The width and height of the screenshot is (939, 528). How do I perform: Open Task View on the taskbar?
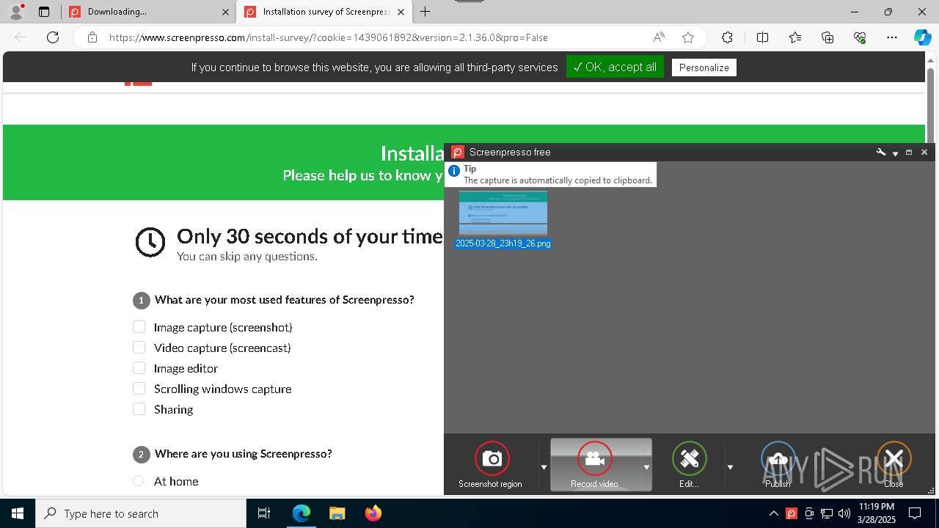pos(265,513)
